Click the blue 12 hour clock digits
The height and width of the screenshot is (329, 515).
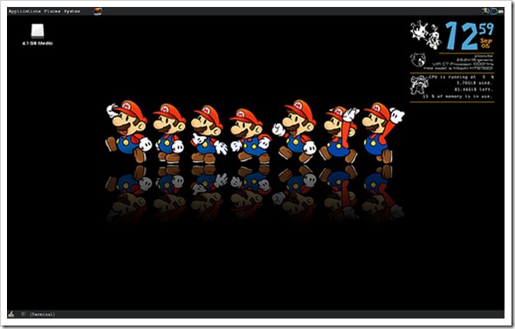pos(462,36)
